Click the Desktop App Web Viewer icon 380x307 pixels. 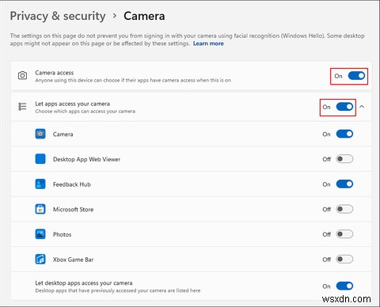[x=40, y=159]
